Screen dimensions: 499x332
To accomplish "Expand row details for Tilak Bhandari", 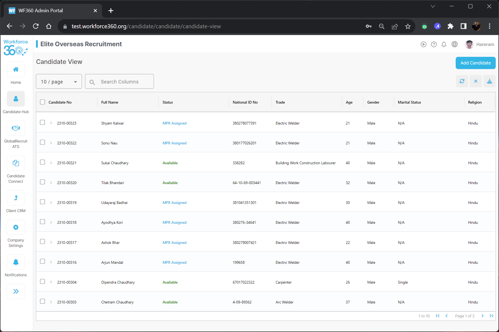I will coord(51,182).
